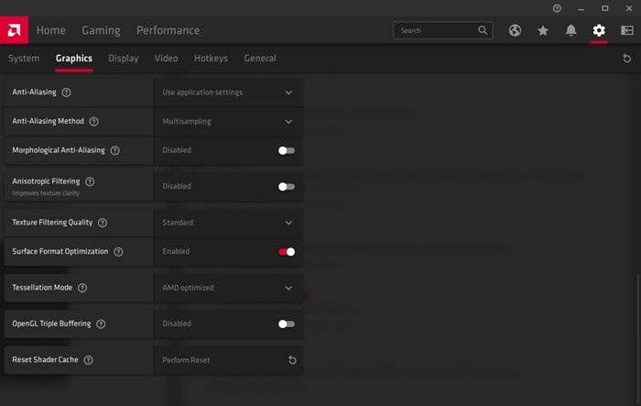Open settings gear icon
Viewport: 641px width, 406px height.
(599, 30)
